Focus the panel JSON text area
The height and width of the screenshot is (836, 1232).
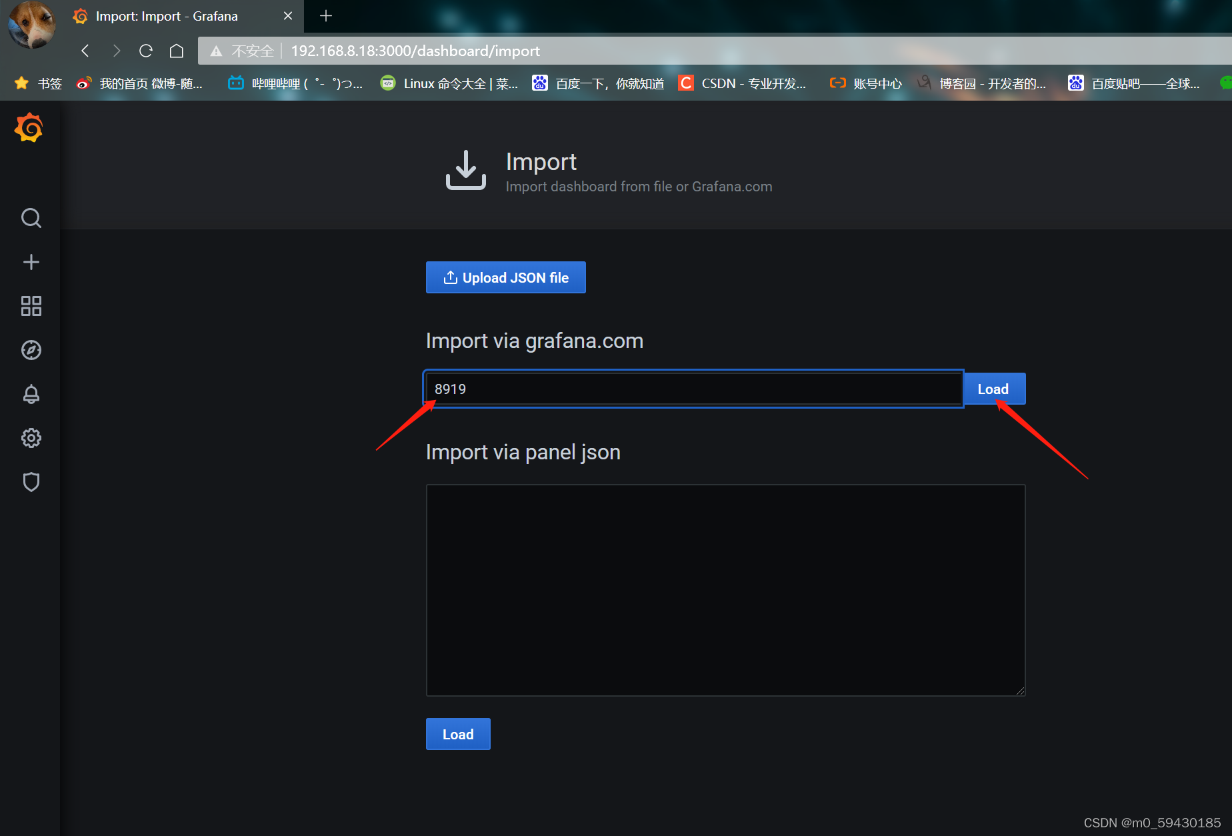point(725,590)
